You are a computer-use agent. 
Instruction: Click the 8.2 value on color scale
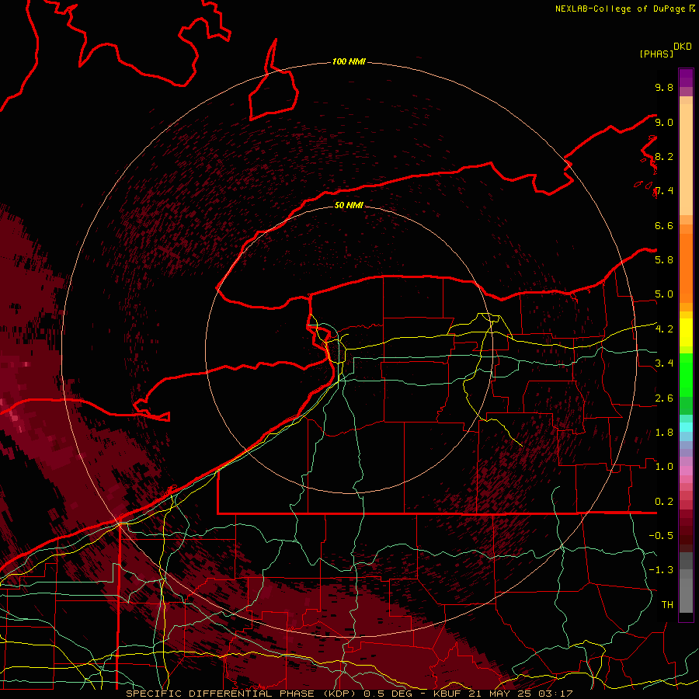point(664,156)
